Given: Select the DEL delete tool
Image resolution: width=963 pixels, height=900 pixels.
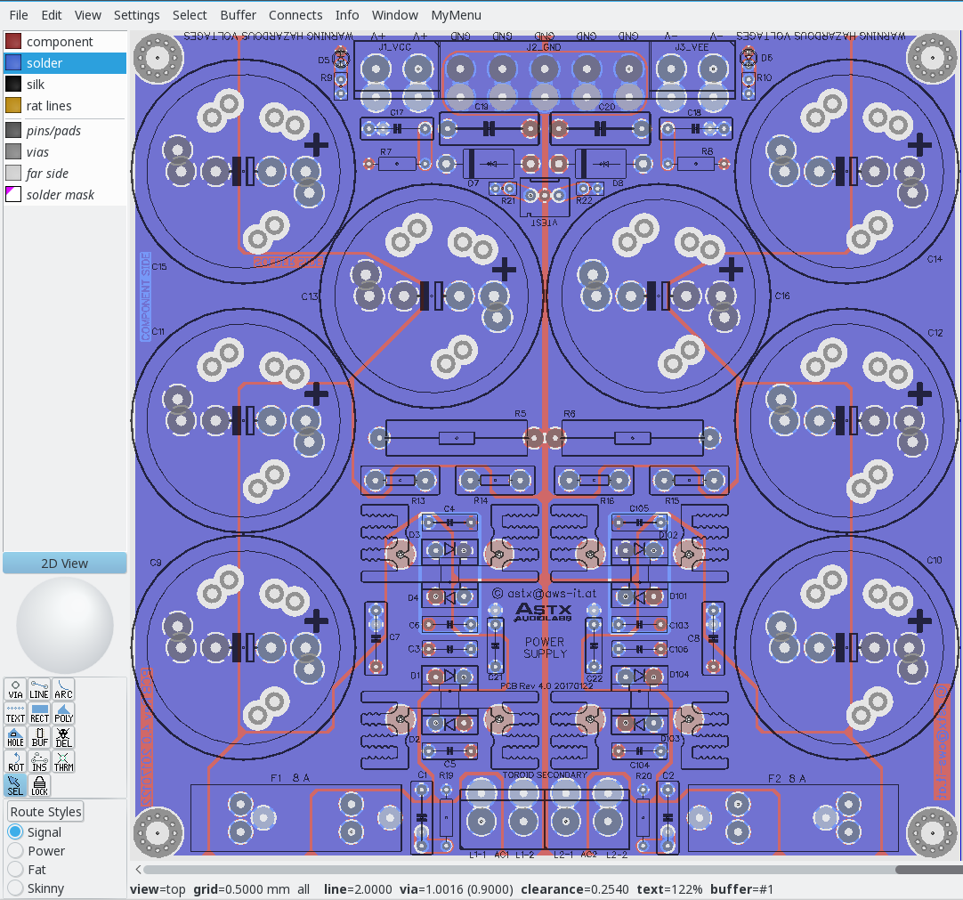Looking at the screenshot, I should (x=63, y=737).
